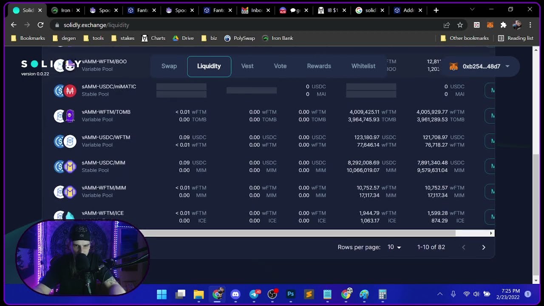Viewport: 544px width, 306px height.
Task: Click the red grid extension icon
Action: coord(477,25)
